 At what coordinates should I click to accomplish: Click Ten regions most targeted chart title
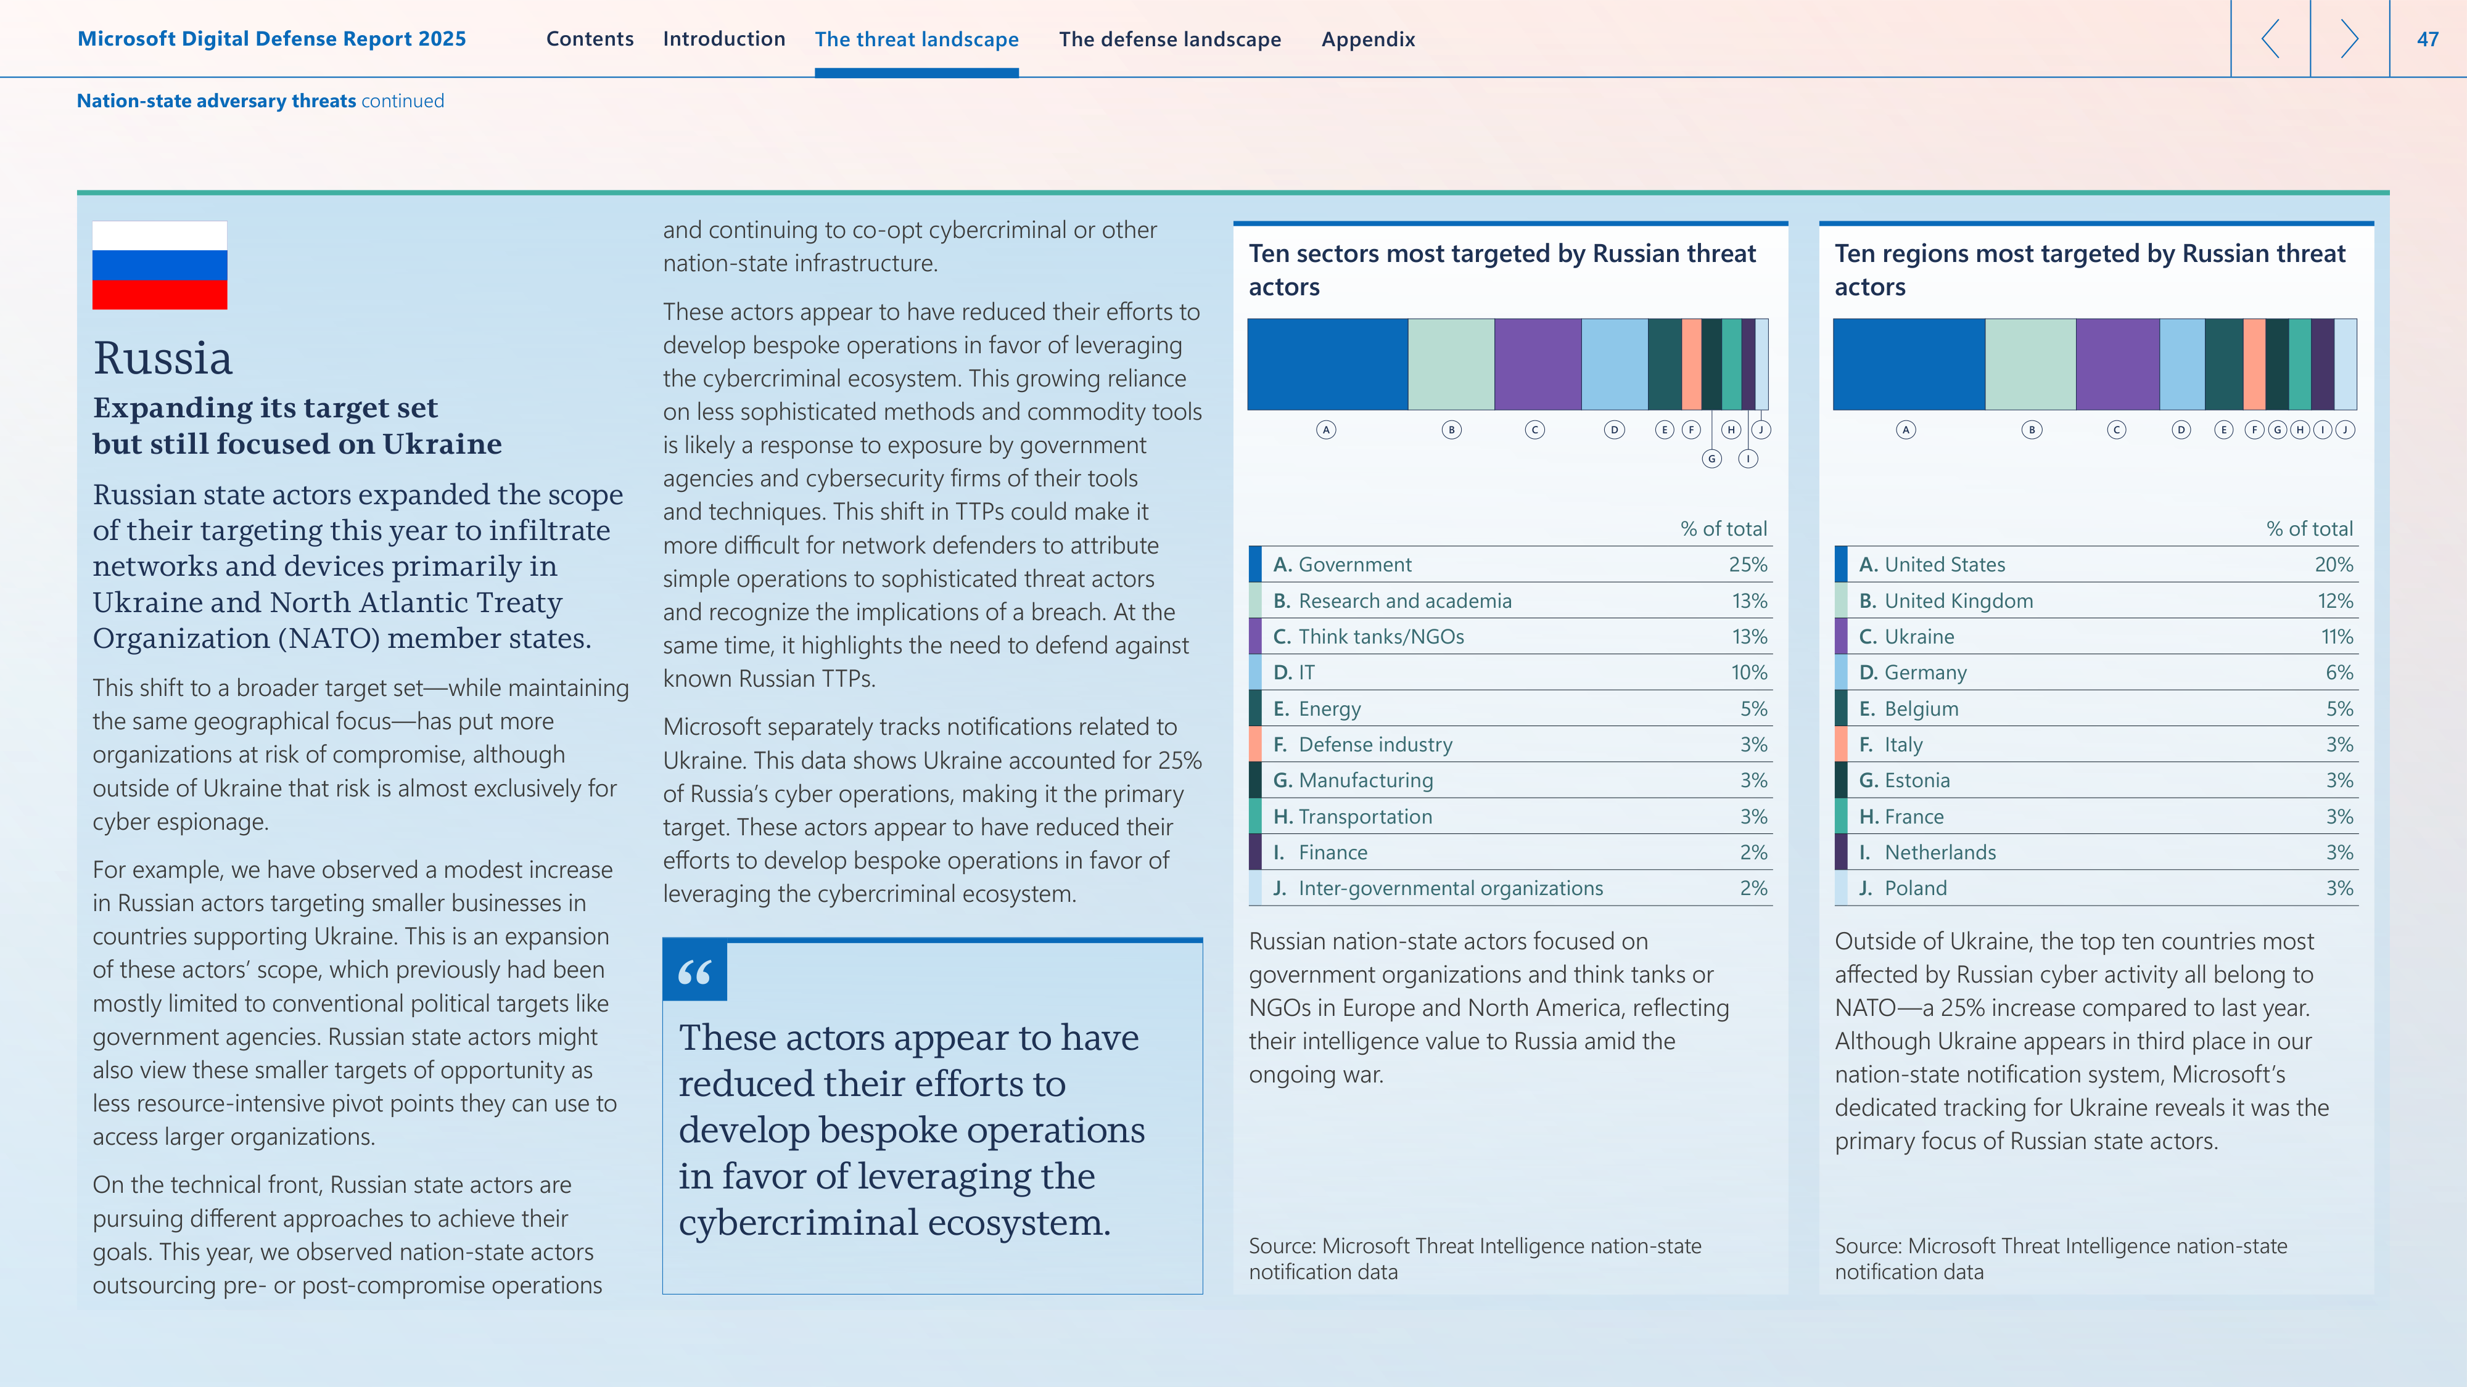click(2090, 270)
